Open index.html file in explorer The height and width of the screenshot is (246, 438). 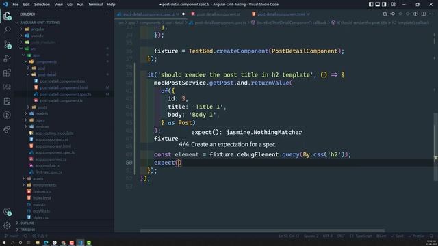pos(42,198)
